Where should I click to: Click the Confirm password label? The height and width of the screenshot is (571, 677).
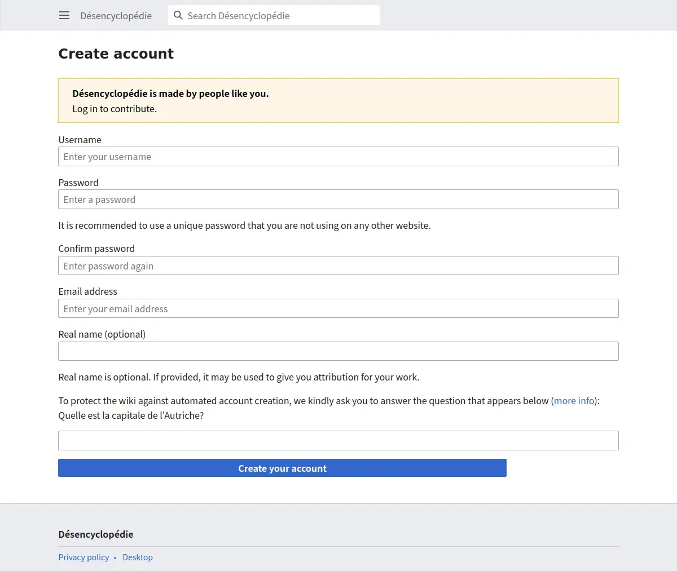click(x=96, y=249)
